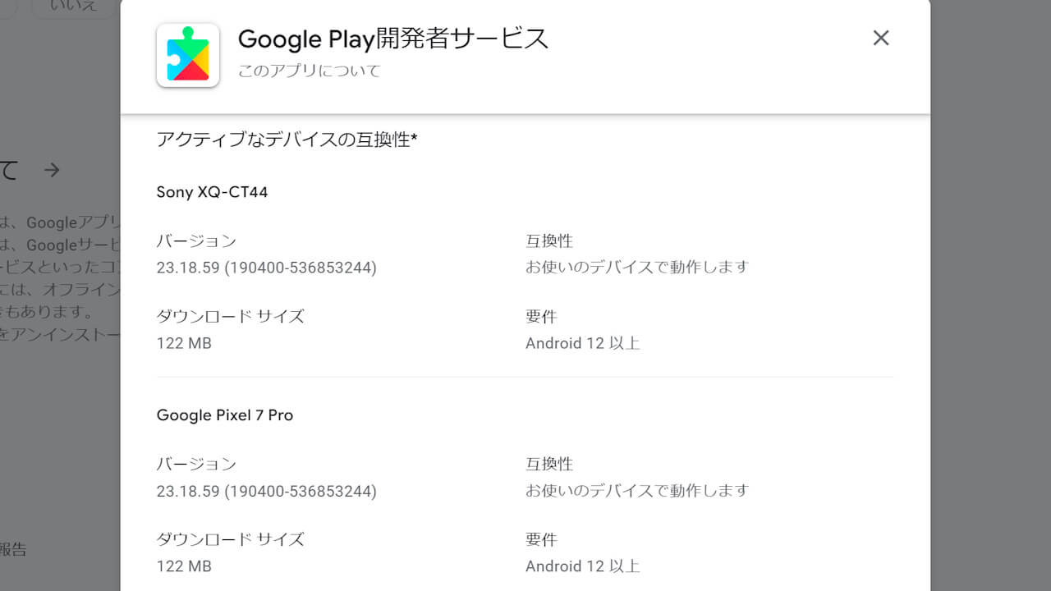Click the version number 23.18.59 under Sony
The height and width of the screenshot is (591, 1051).
coord(266,267)
